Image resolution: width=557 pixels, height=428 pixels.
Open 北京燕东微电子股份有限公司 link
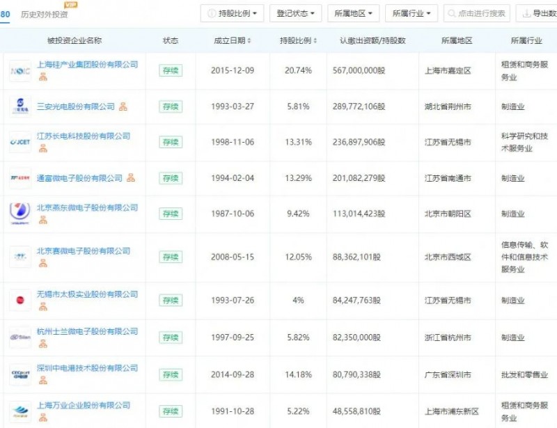coord(88,208)
